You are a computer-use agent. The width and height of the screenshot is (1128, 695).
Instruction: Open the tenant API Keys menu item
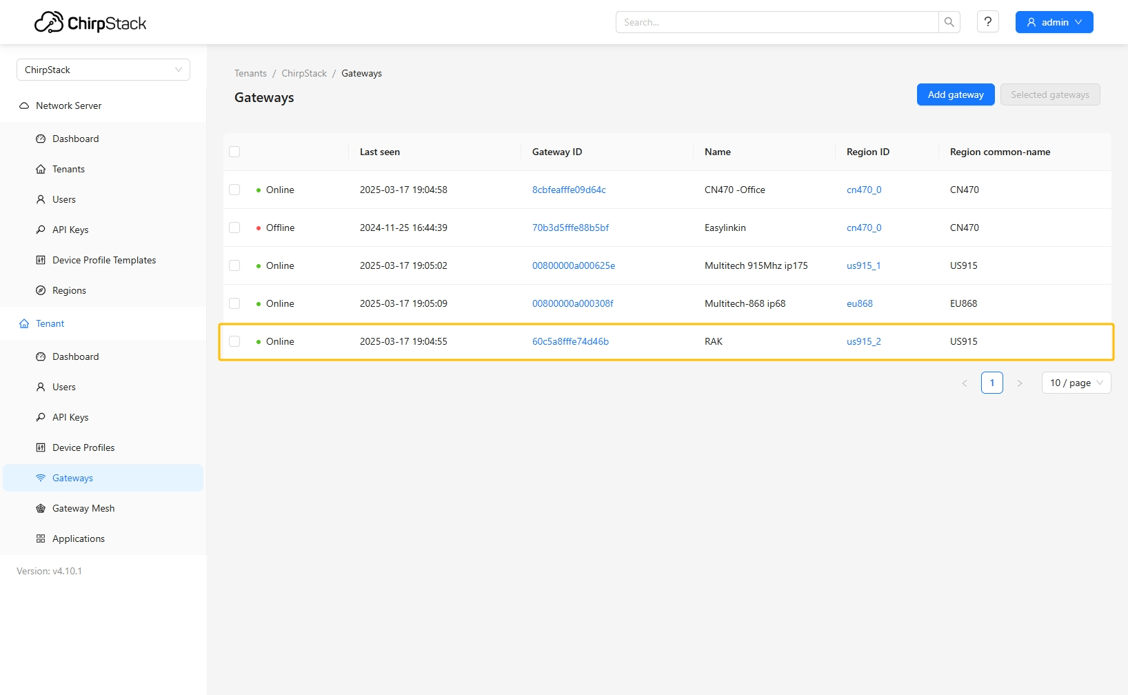(70, 417)
